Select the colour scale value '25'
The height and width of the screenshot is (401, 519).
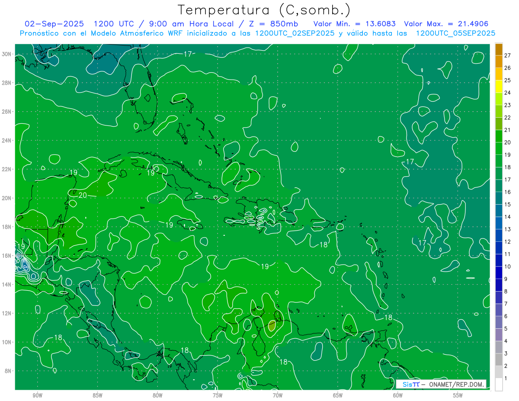pyautogui.click(x=508, y=80)
